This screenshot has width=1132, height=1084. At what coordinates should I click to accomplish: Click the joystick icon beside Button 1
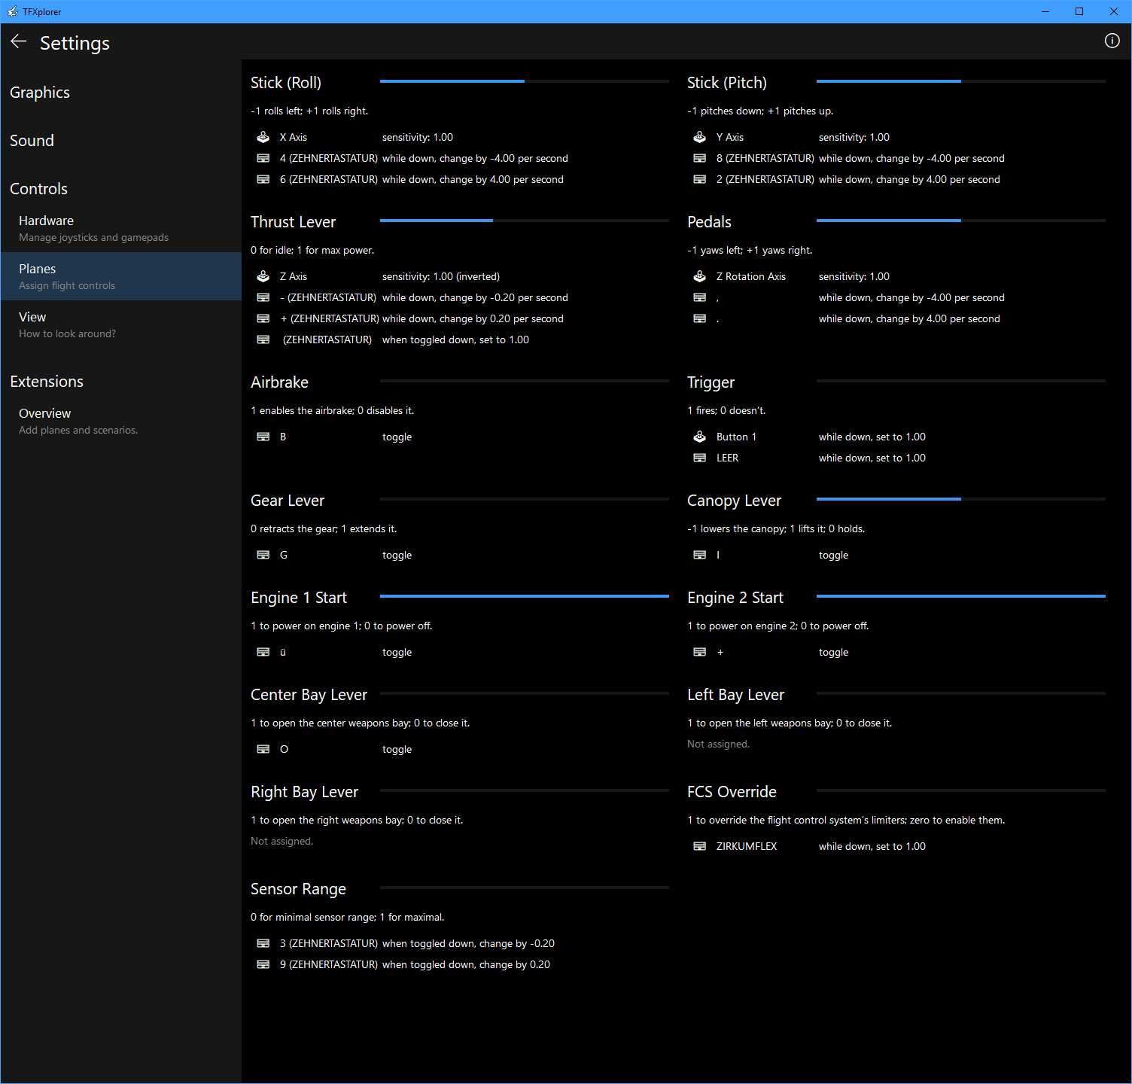tap(700, 437)
